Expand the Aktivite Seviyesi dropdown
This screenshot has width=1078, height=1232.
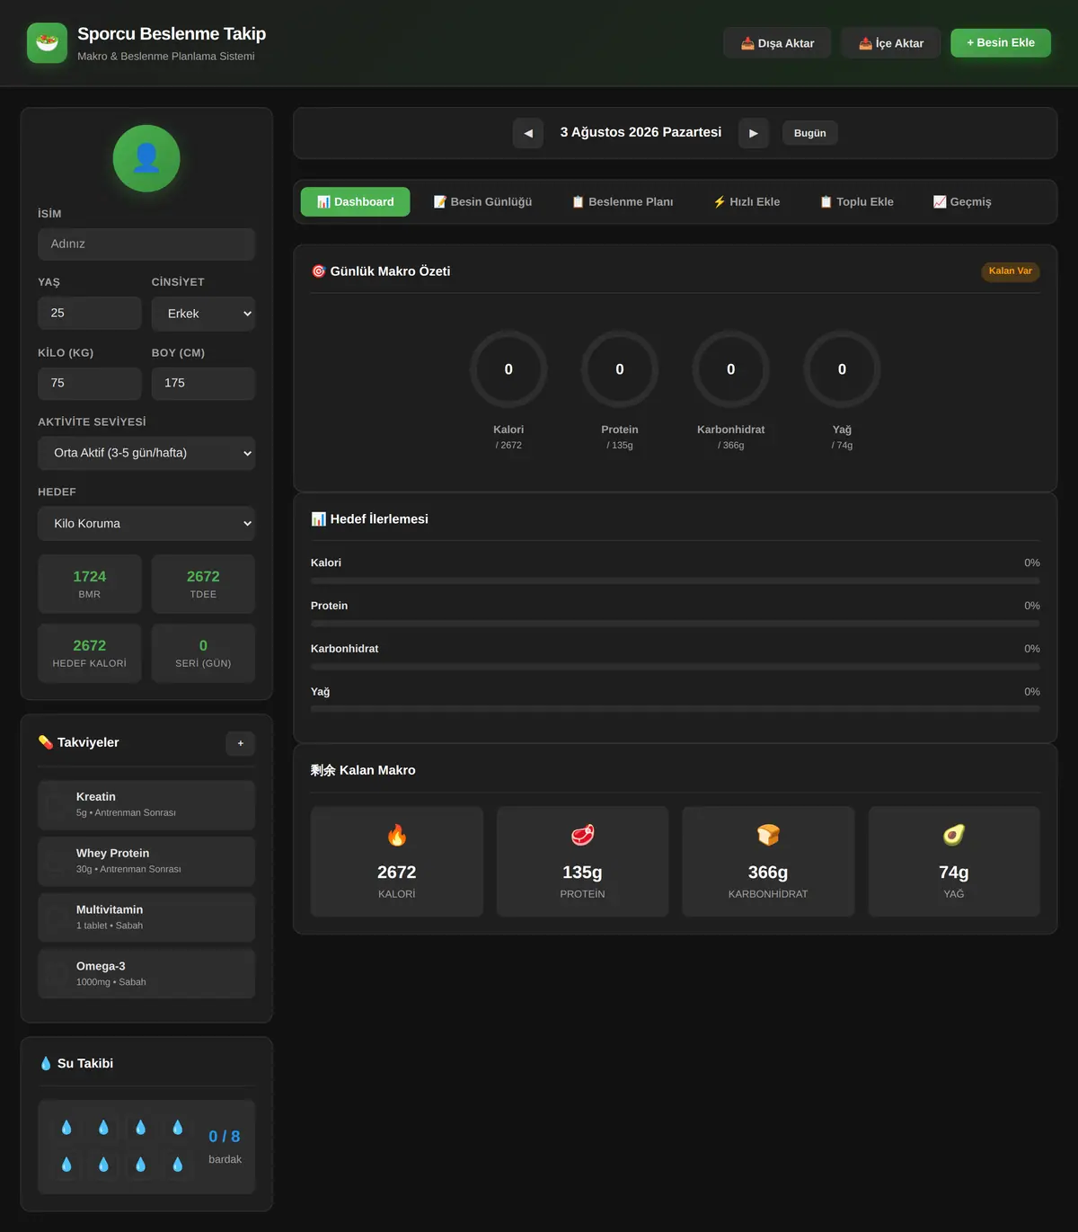pyautogui.click(x=146, y=453)
